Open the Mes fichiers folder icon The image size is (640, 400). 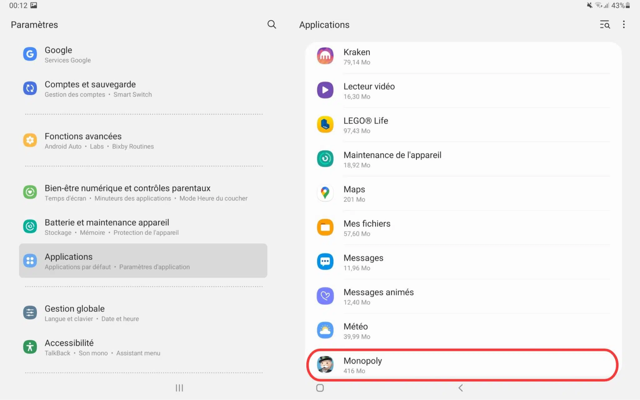coord(325,227)
